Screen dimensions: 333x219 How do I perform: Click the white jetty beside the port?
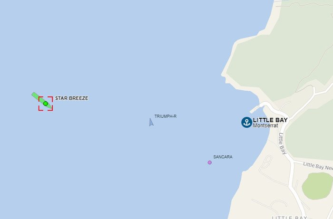point(255,109)
